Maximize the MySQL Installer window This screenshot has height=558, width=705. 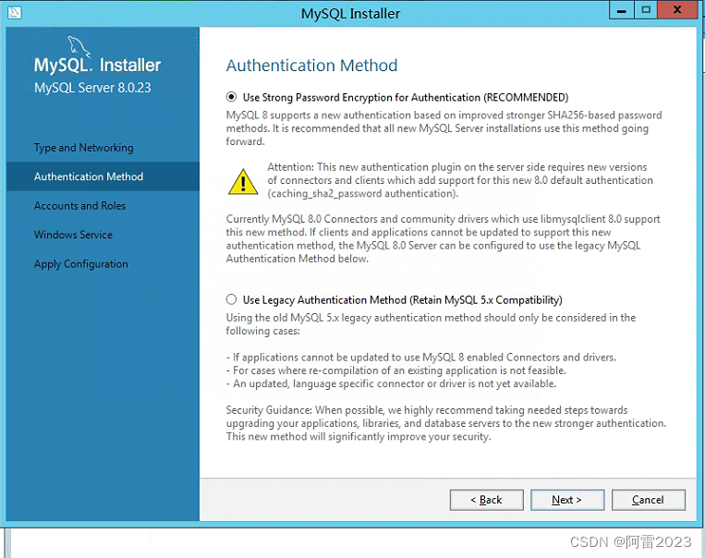pos(646,10)
